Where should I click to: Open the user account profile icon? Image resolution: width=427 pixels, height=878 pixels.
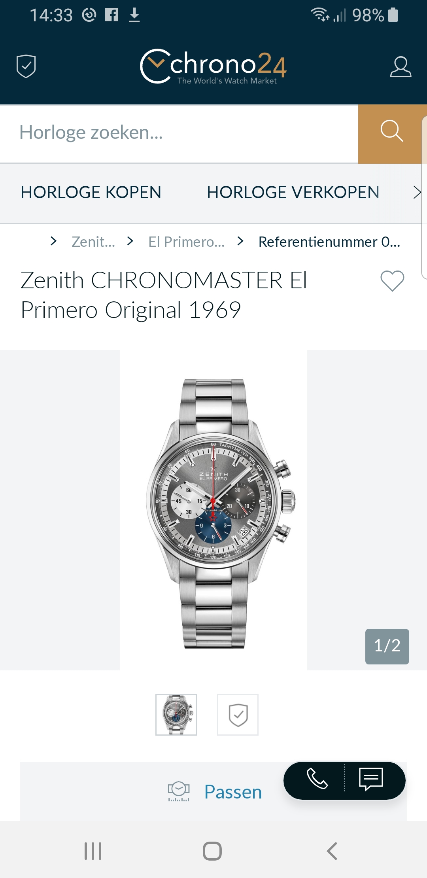pos(401,66)
